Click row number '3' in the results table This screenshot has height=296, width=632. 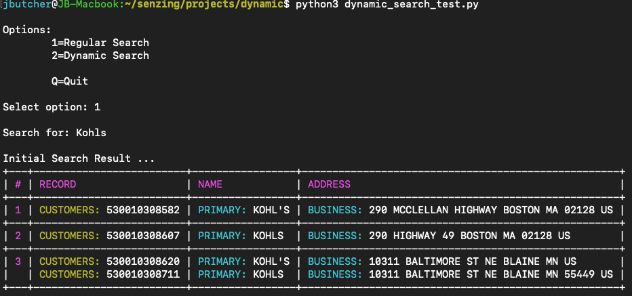[x=18, y=261]
